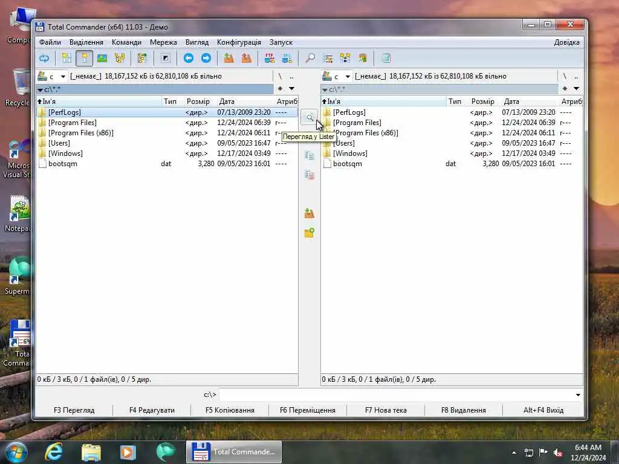Sort right panel by Дата column header
The height and width of the screenshot is (464, 619).
pyautogui.click(x=530, y=101)
